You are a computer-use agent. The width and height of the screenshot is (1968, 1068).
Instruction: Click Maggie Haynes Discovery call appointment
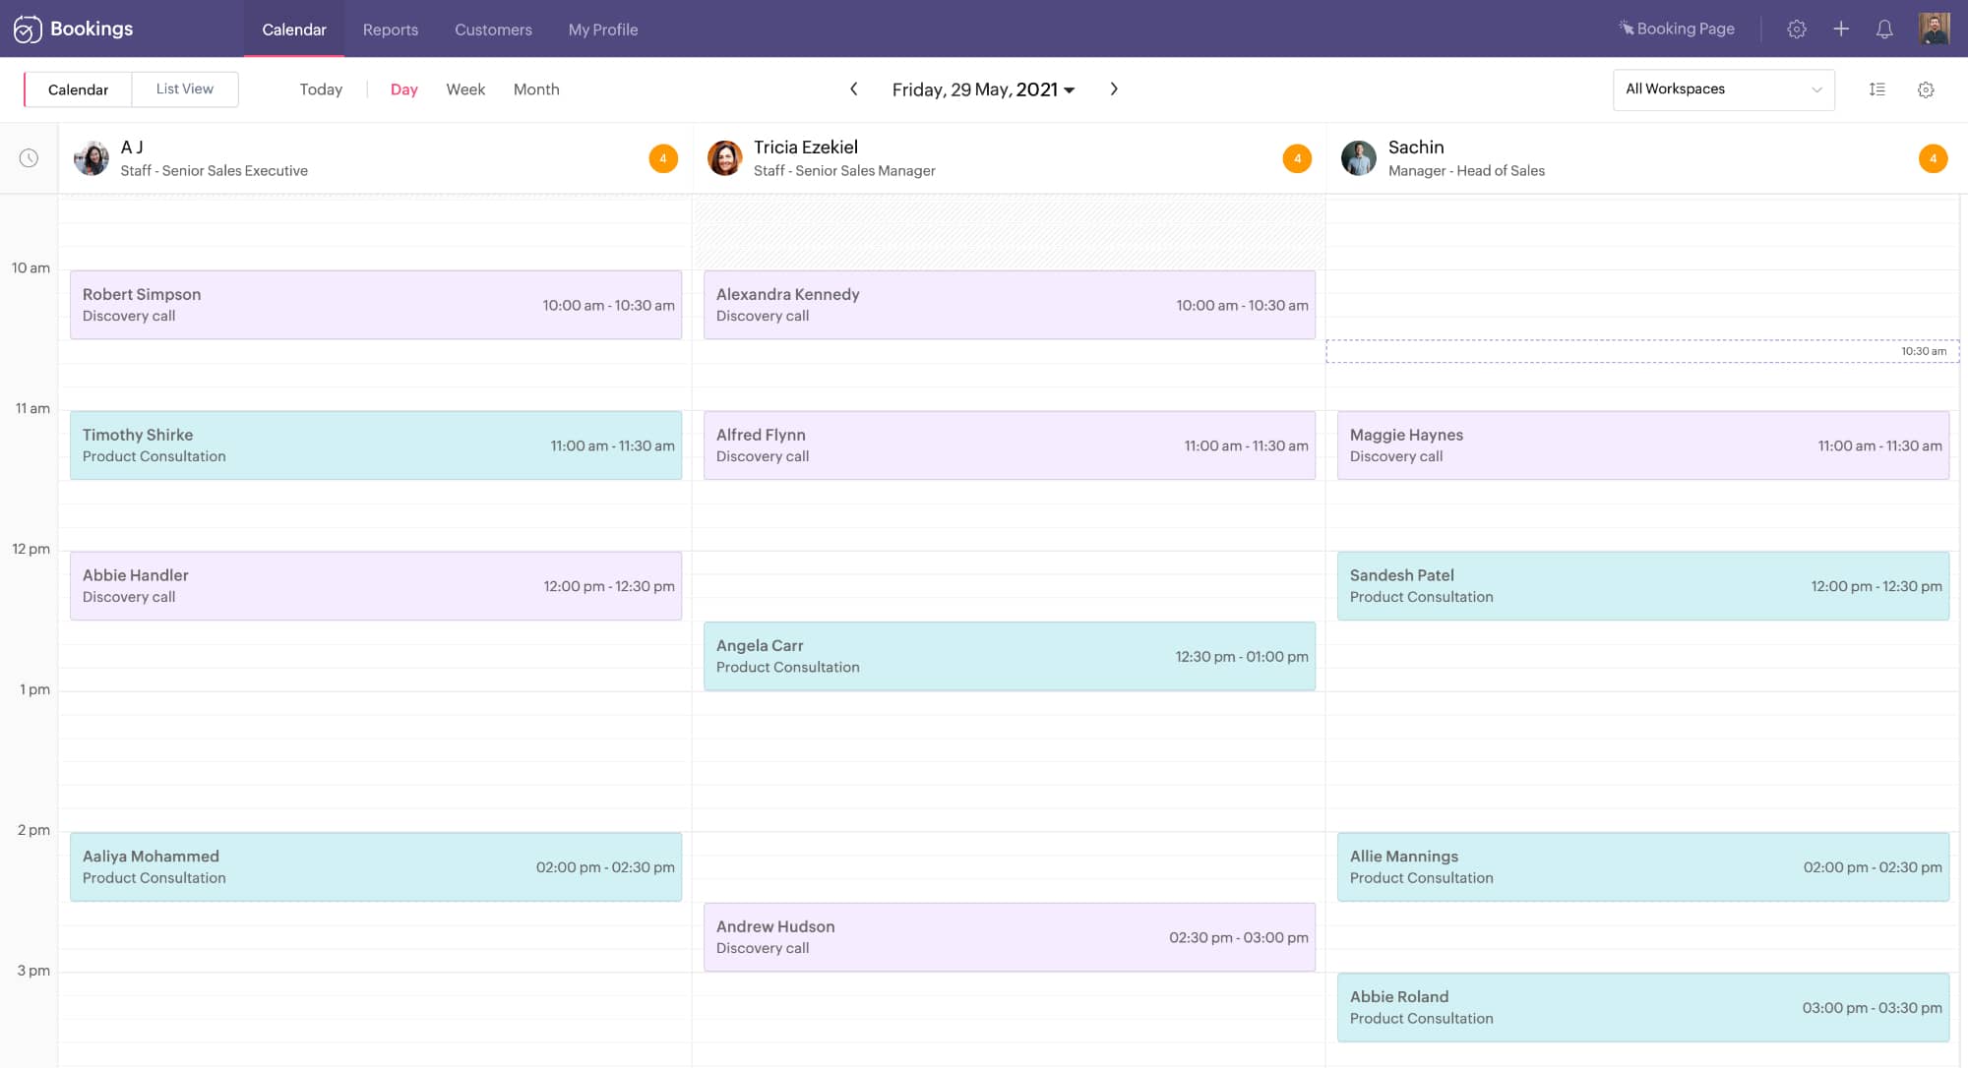(1641, 445)
